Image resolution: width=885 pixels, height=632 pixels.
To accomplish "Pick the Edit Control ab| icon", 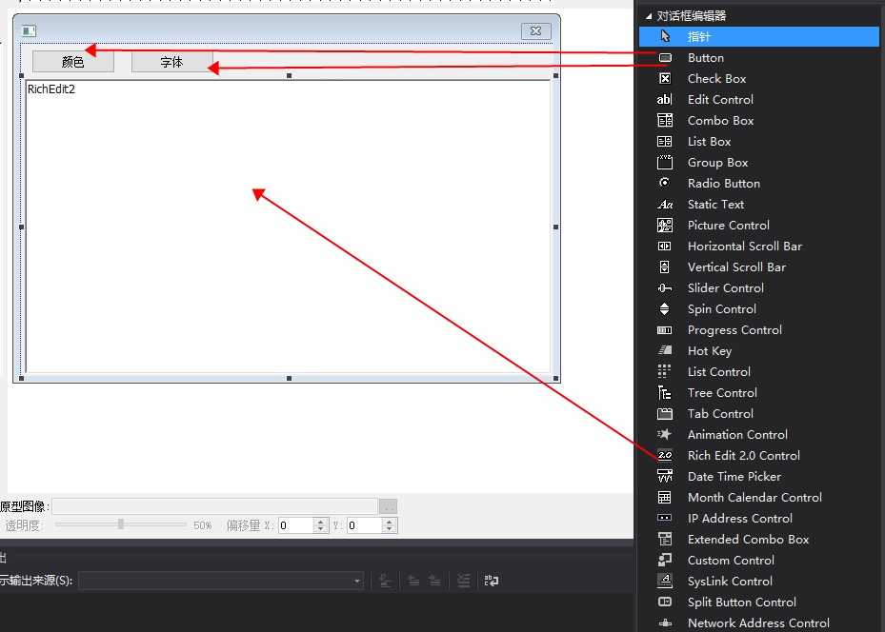I will coord(664,99).
